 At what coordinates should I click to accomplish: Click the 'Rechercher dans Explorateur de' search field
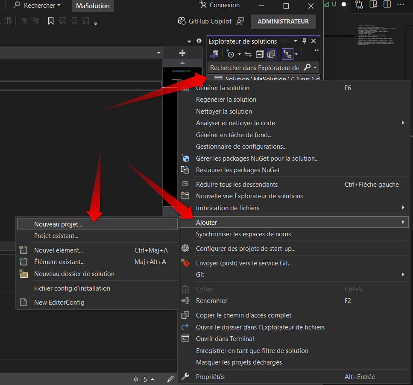click(255, 68)
